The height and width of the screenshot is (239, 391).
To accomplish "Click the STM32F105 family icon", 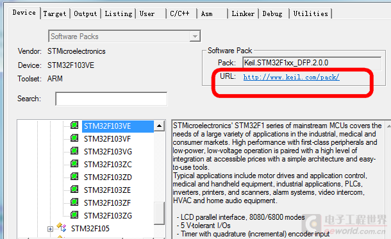I will [62, 227].
